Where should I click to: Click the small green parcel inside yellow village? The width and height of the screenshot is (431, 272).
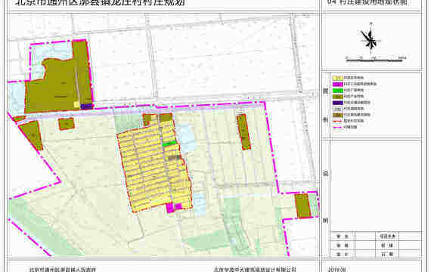pyautogui.click(x=169, y=144)
